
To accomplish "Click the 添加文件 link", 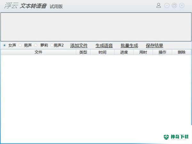I will point(79,46).
